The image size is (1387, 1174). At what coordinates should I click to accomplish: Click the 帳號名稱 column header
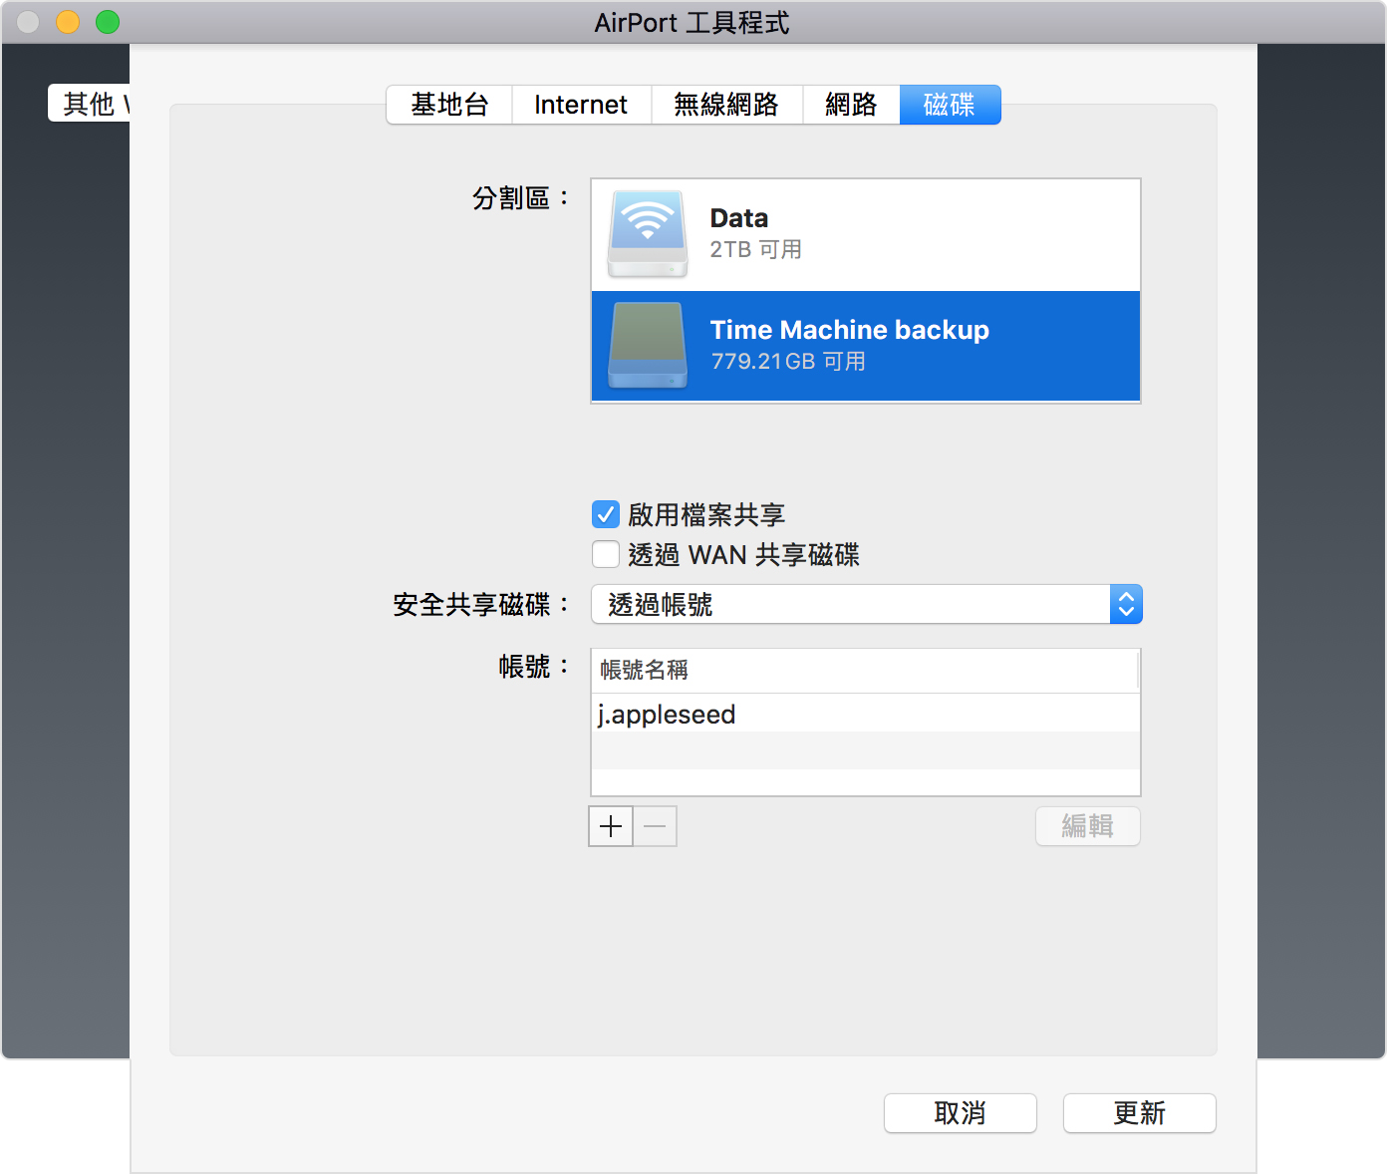tap(865, 670)
